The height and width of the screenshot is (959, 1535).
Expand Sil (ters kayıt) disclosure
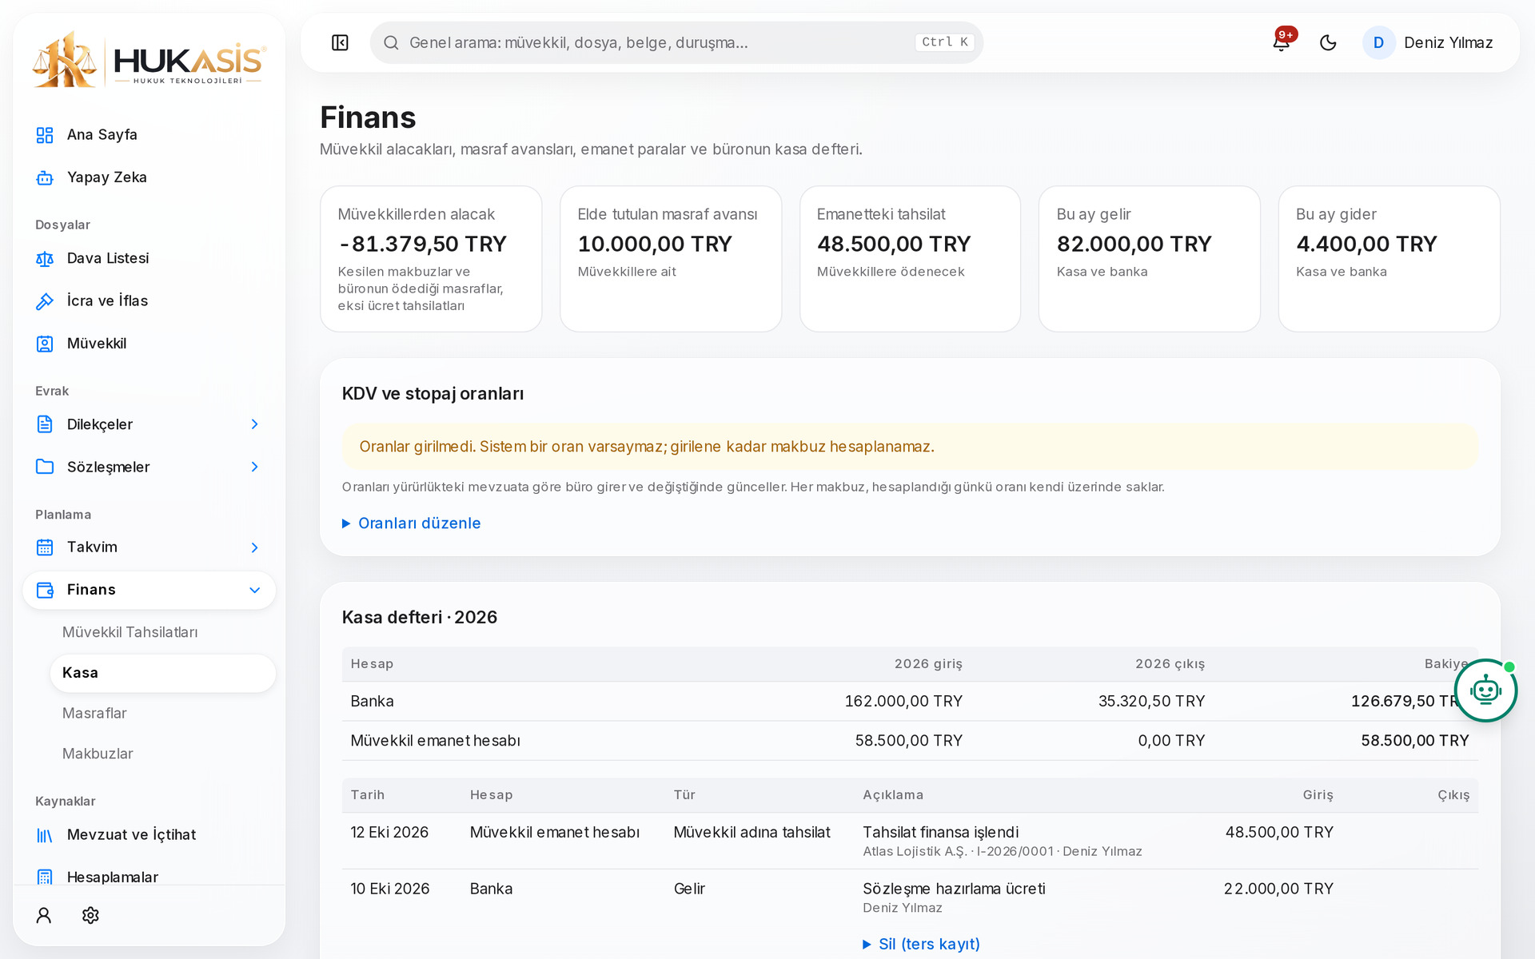tap(921, 944)
